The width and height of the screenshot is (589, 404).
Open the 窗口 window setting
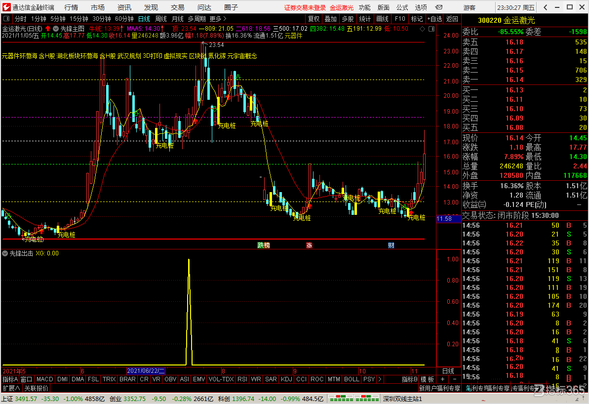point(26,379)
